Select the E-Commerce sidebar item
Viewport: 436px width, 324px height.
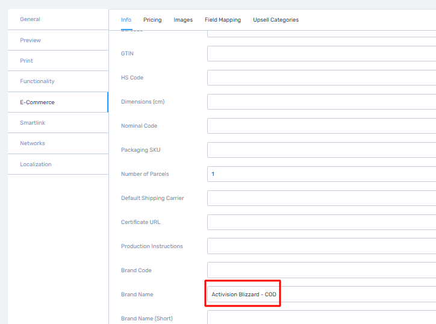coord(37,102)
